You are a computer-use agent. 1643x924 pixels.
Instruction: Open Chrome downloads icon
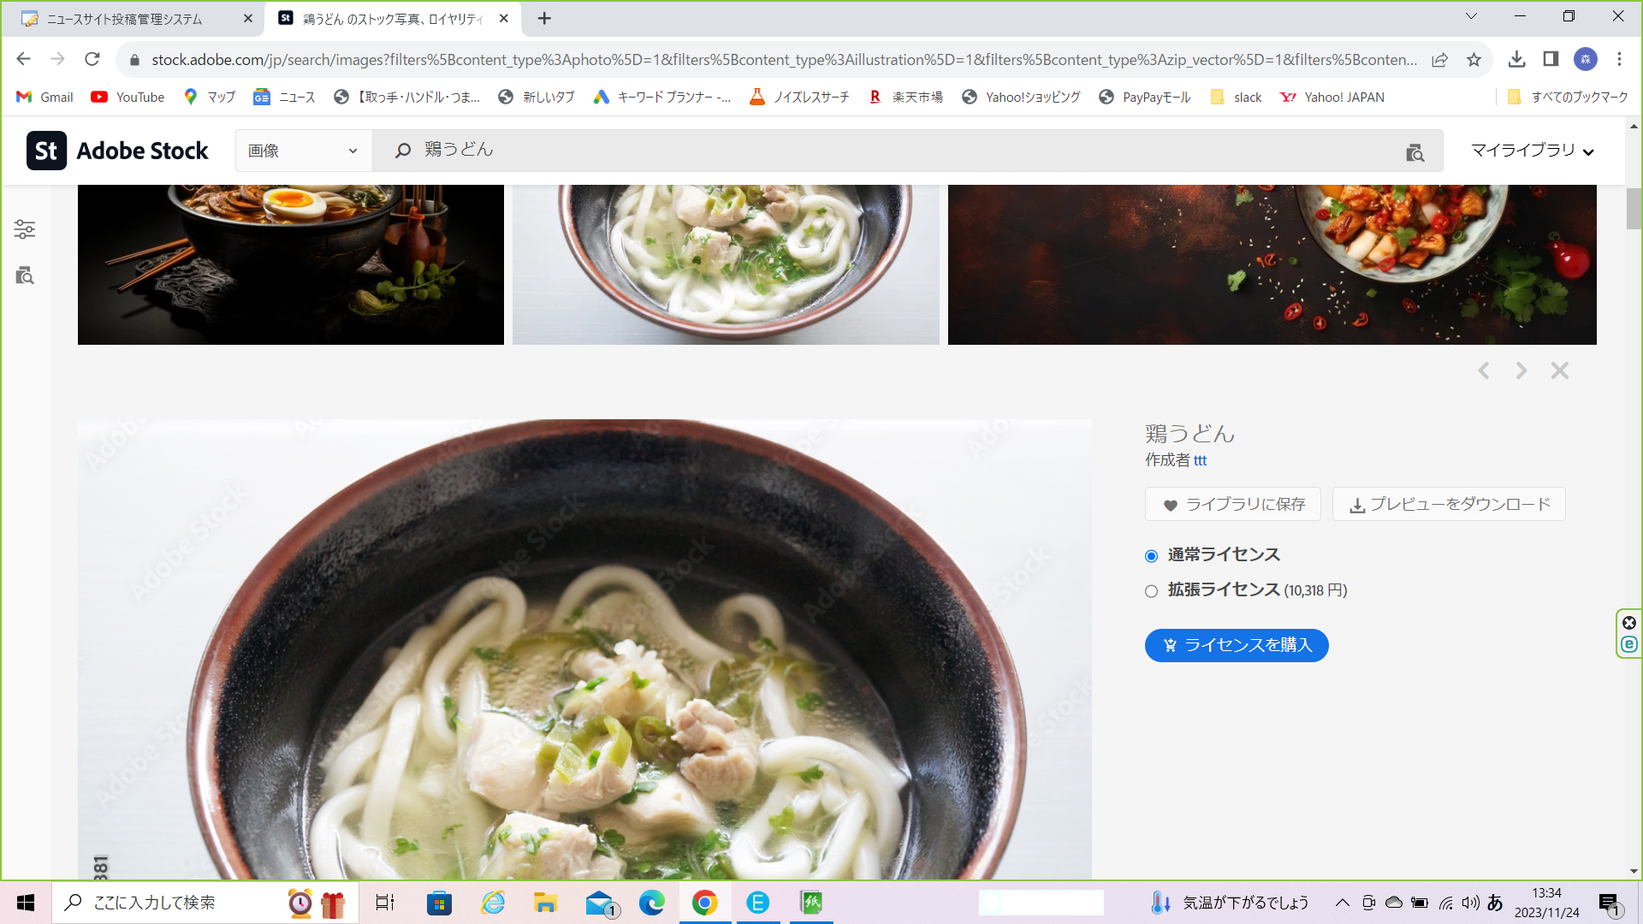pyautogui.click(x=1516, y=59)
